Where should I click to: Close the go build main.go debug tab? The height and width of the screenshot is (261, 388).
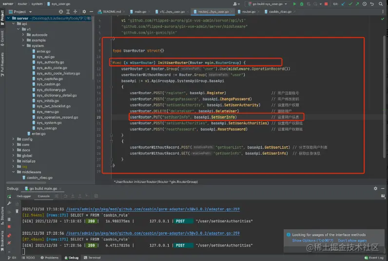61,189
